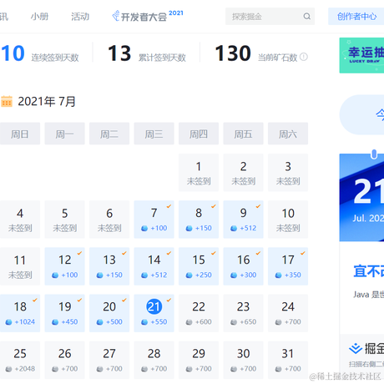Click the July 15 +250 cell
Viewport: 384px width, 384px height.
(x=199, y=266)
